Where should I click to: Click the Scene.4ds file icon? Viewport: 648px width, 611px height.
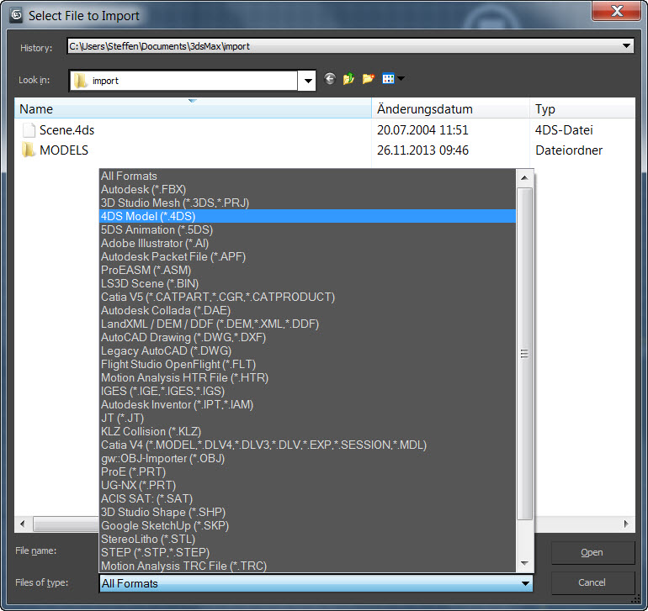29,130
